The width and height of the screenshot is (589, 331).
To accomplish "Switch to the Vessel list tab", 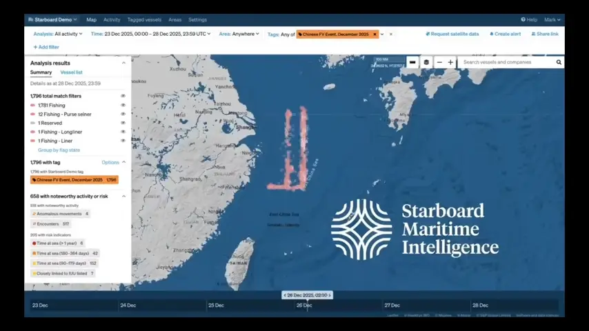I will (71, 72).
